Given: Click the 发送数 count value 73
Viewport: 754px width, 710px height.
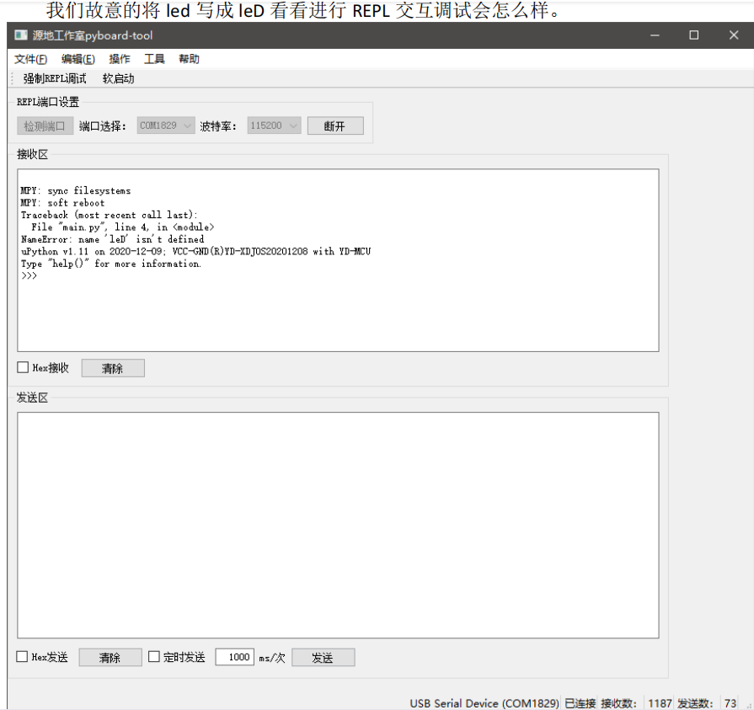Looking at the screenshot, I should tap(730, 703).
